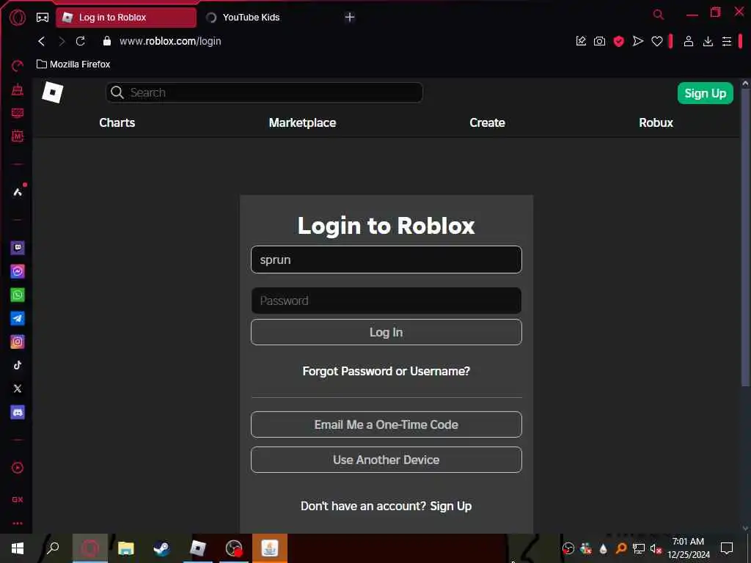The image size is (751, 563).
Task: Open Instagram in the sidebar
Action: (x=18, y=342)
